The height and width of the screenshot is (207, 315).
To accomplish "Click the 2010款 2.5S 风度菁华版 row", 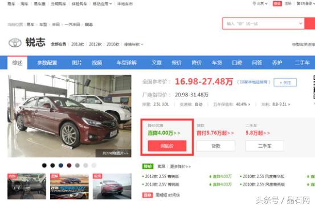I will tap(263, 176).
